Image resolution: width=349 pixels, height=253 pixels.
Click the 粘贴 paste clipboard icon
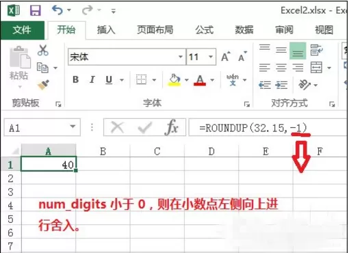[x=20, y=57]
